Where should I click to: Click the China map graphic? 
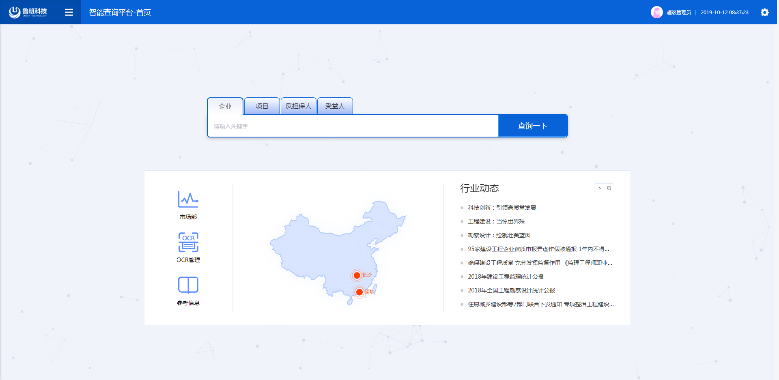[x=338, y=252]
